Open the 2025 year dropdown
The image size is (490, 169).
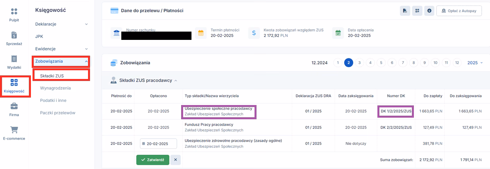(475, 63)
